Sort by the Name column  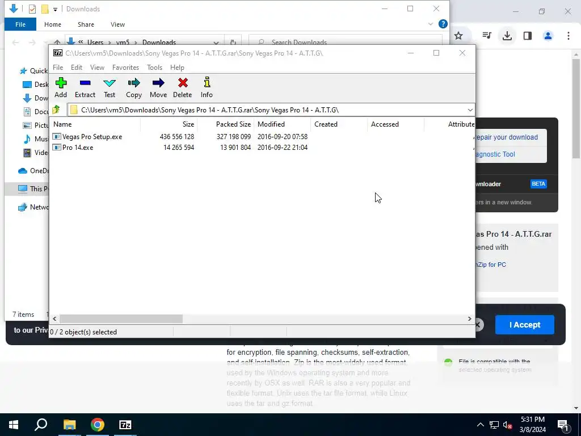[x=95, y=124]
